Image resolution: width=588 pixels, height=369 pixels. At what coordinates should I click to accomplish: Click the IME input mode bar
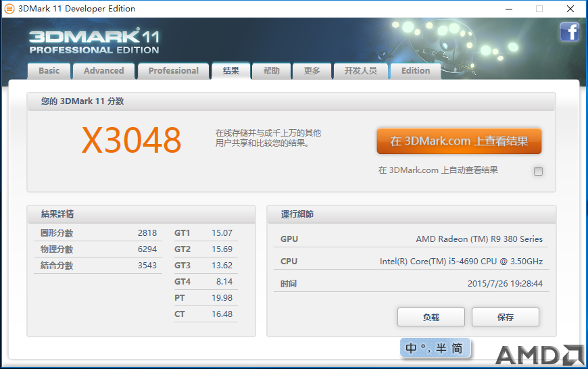pos(435,348)
